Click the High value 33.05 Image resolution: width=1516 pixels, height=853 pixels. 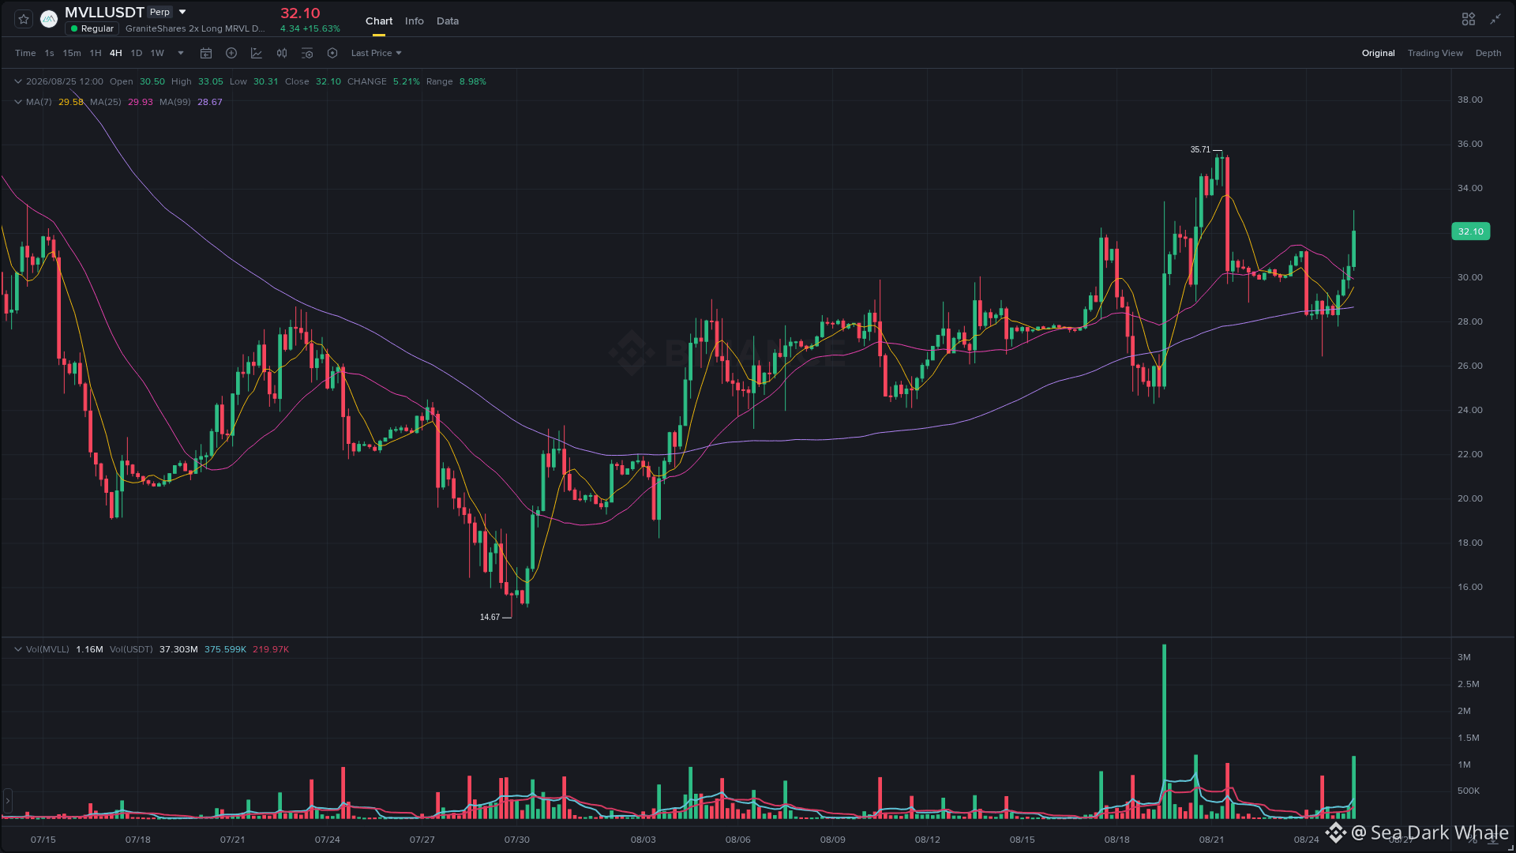211,81
